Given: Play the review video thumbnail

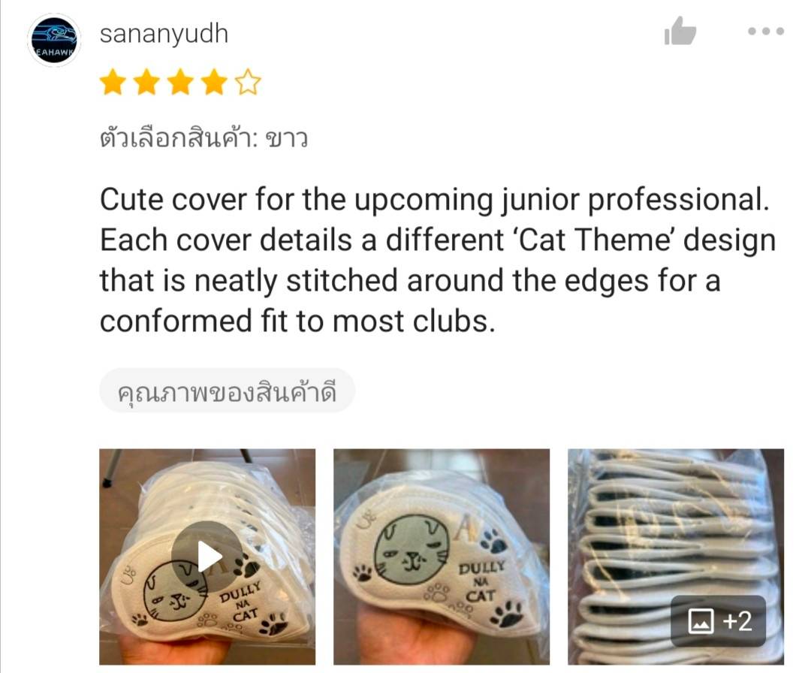Looking at the screenshot, I should (x=207, y=557).
